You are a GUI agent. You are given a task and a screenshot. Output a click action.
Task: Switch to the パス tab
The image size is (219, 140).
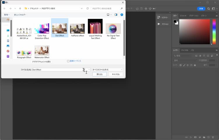click(x=192, y=50)
